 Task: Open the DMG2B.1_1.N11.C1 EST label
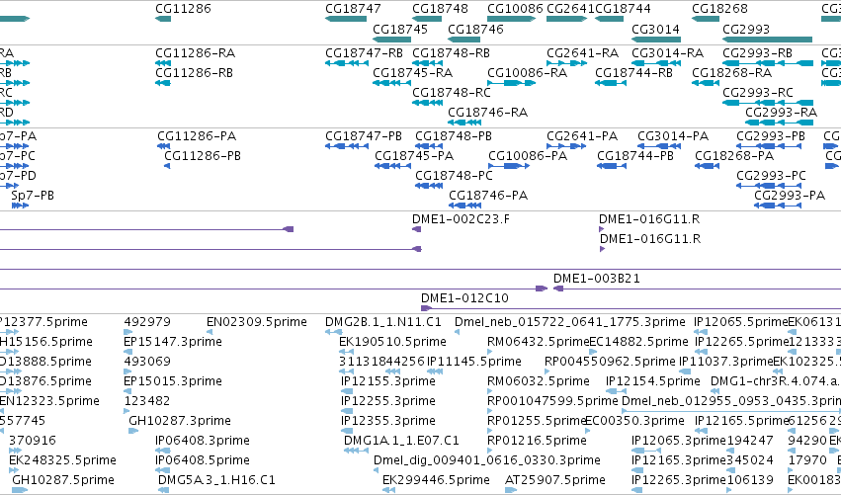click(383, 322)
